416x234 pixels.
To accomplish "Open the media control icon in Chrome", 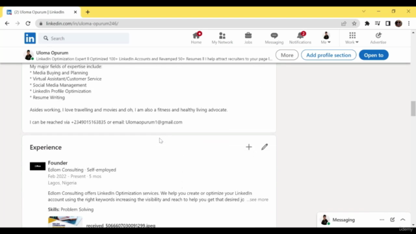I will pos(378,23).
